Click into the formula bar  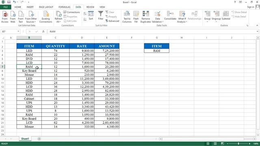152,32
